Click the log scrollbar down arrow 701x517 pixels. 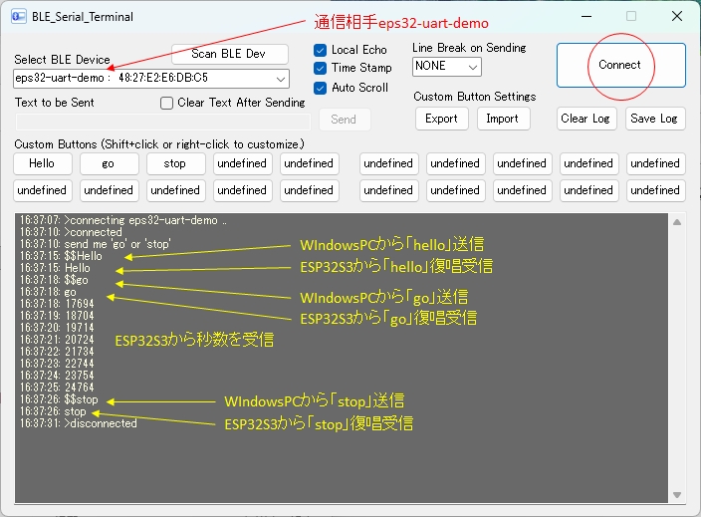(678, 494)
